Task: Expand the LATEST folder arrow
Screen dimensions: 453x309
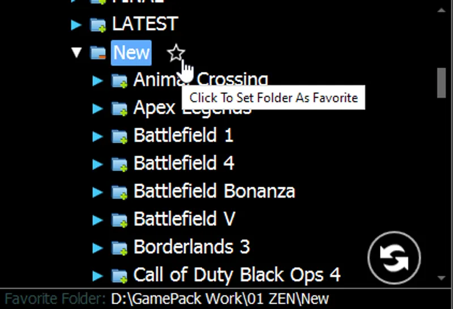Action: (x=76, y=25)
